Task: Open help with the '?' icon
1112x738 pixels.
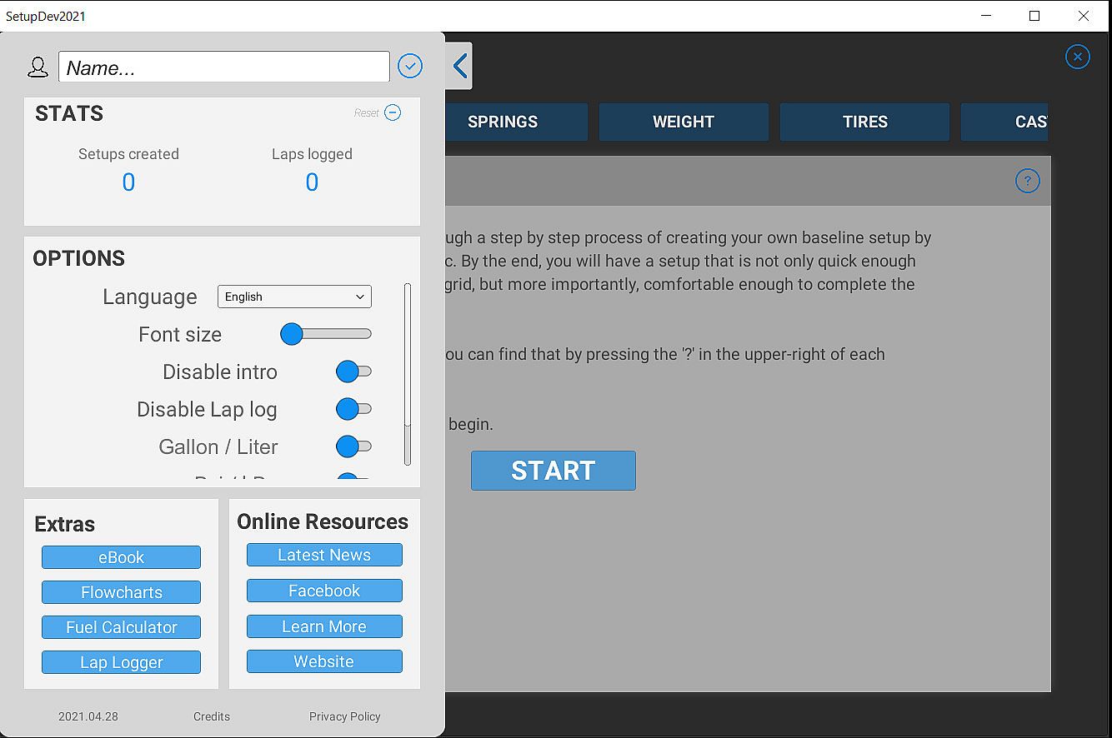Action: click(1028, 181)
